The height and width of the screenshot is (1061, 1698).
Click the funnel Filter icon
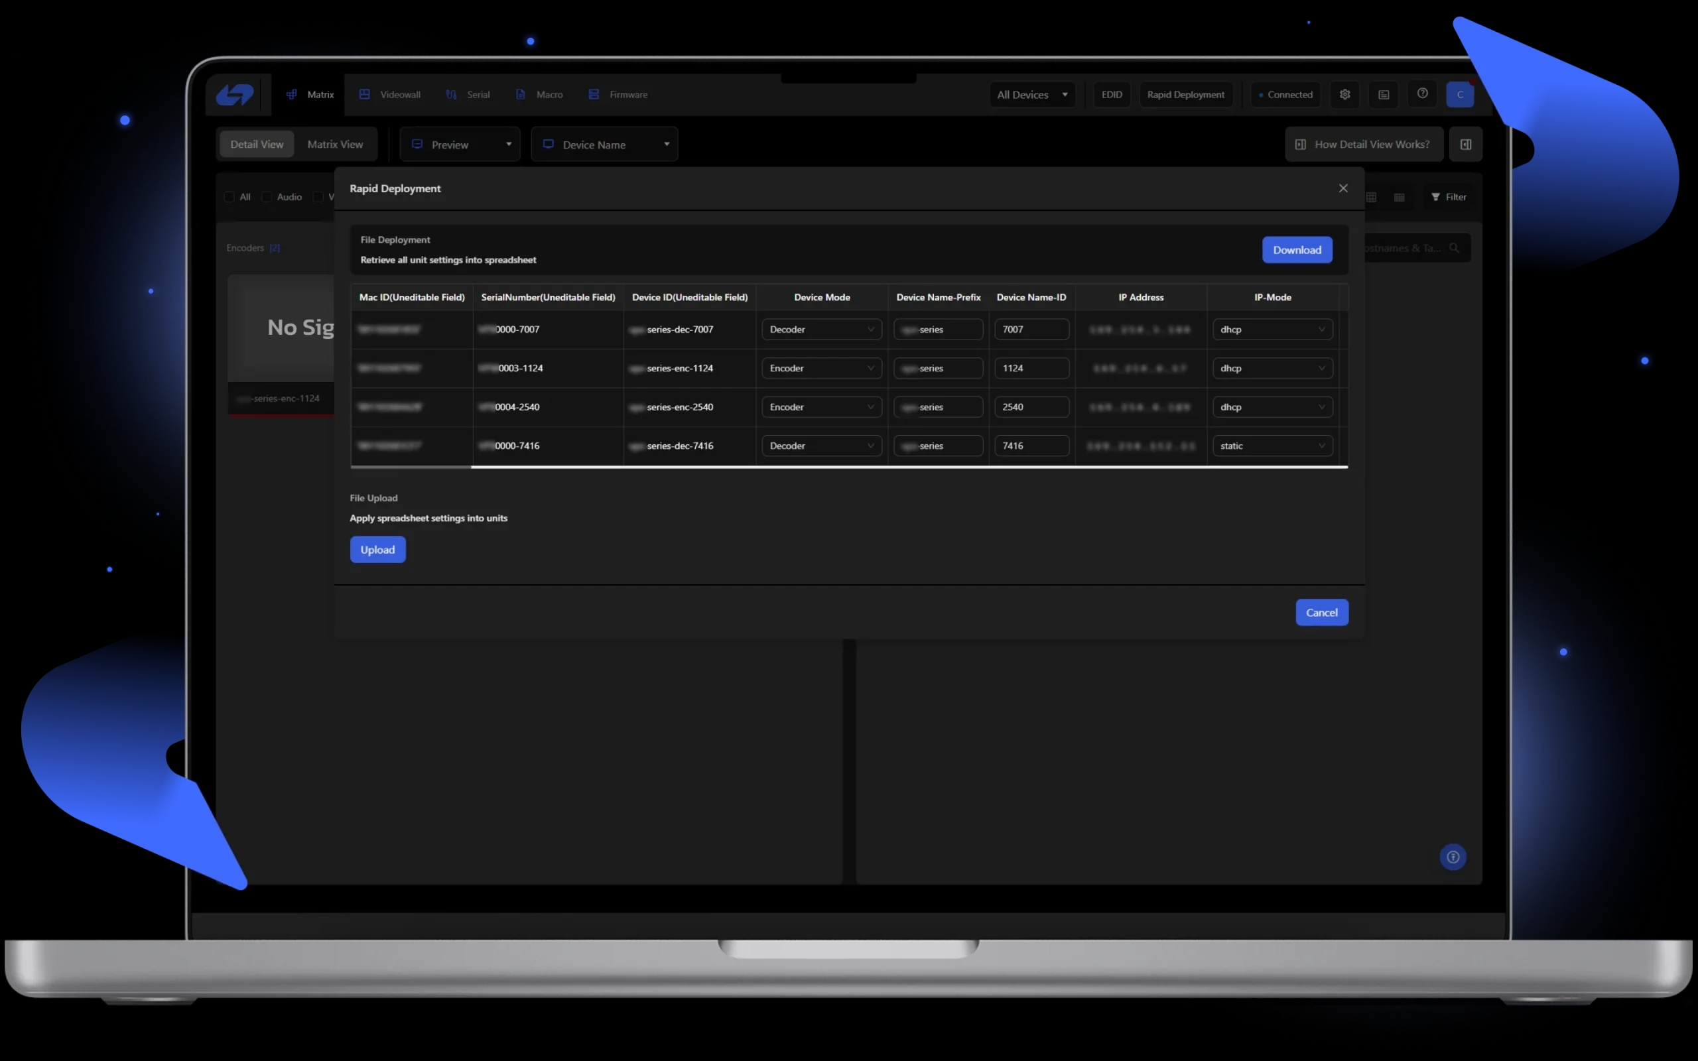1435,197
